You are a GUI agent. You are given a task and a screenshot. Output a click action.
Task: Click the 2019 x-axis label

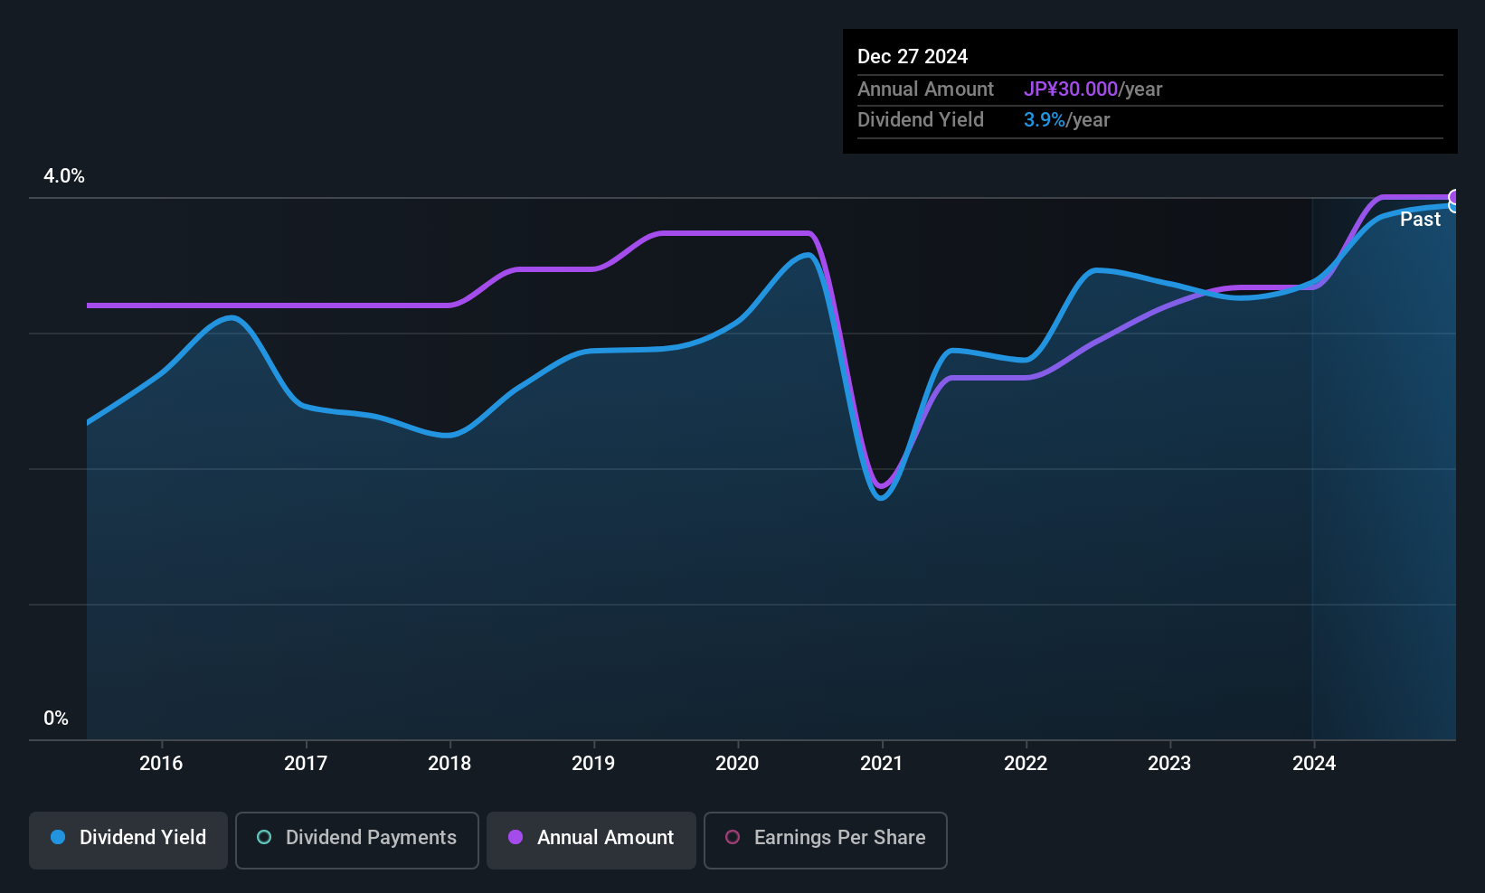593,763
